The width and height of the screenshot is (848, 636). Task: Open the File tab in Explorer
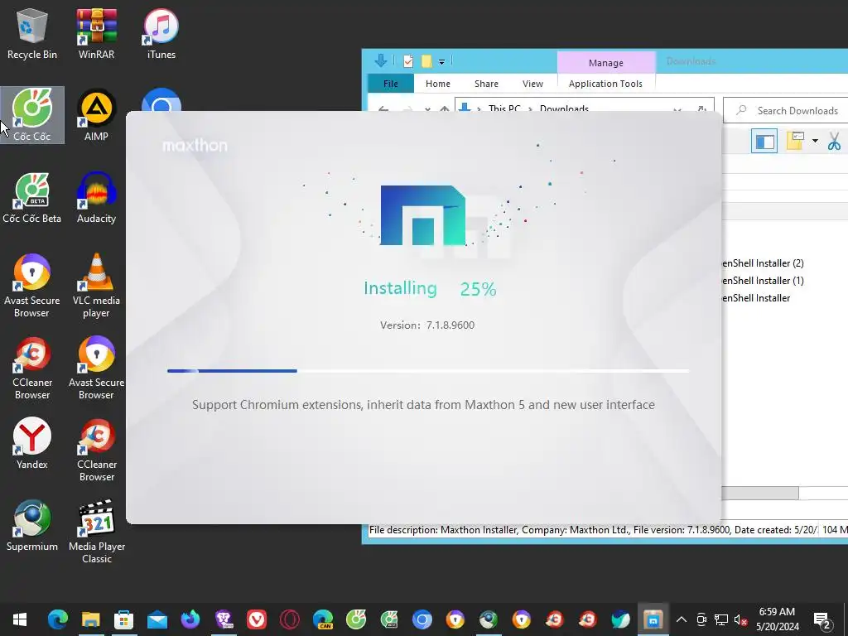[x=391, y=84]
